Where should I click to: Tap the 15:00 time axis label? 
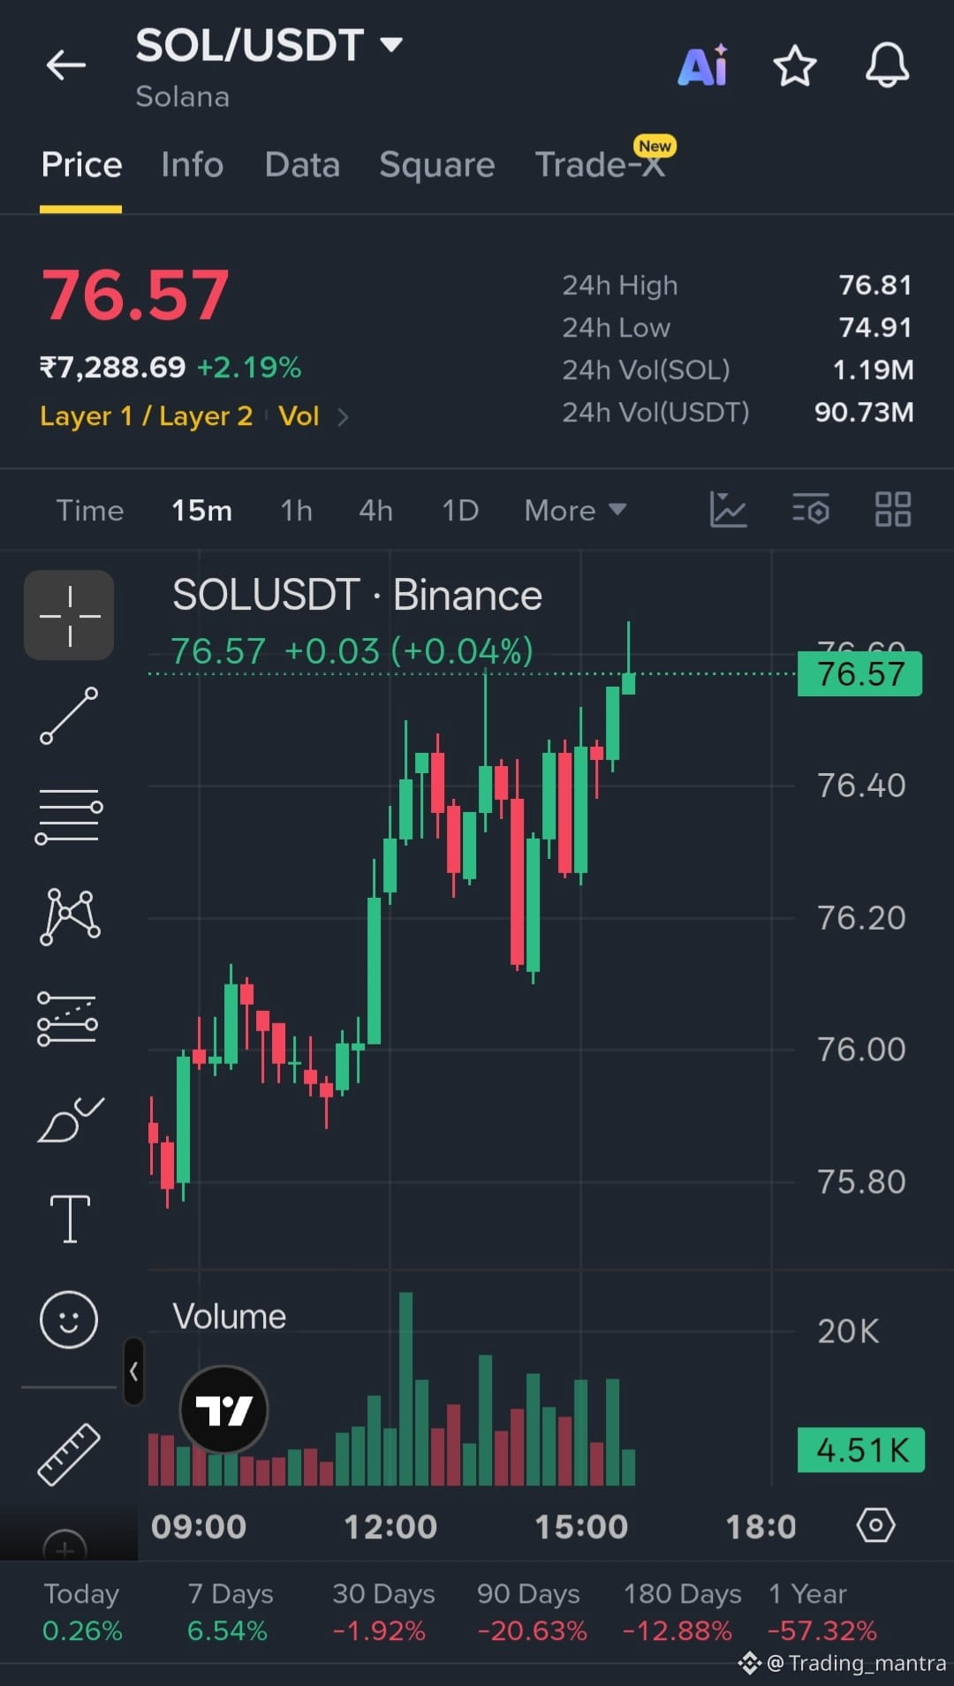click(581, 1527)
